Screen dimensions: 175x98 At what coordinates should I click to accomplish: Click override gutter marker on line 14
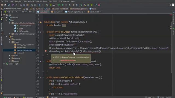tap(40, 32)
